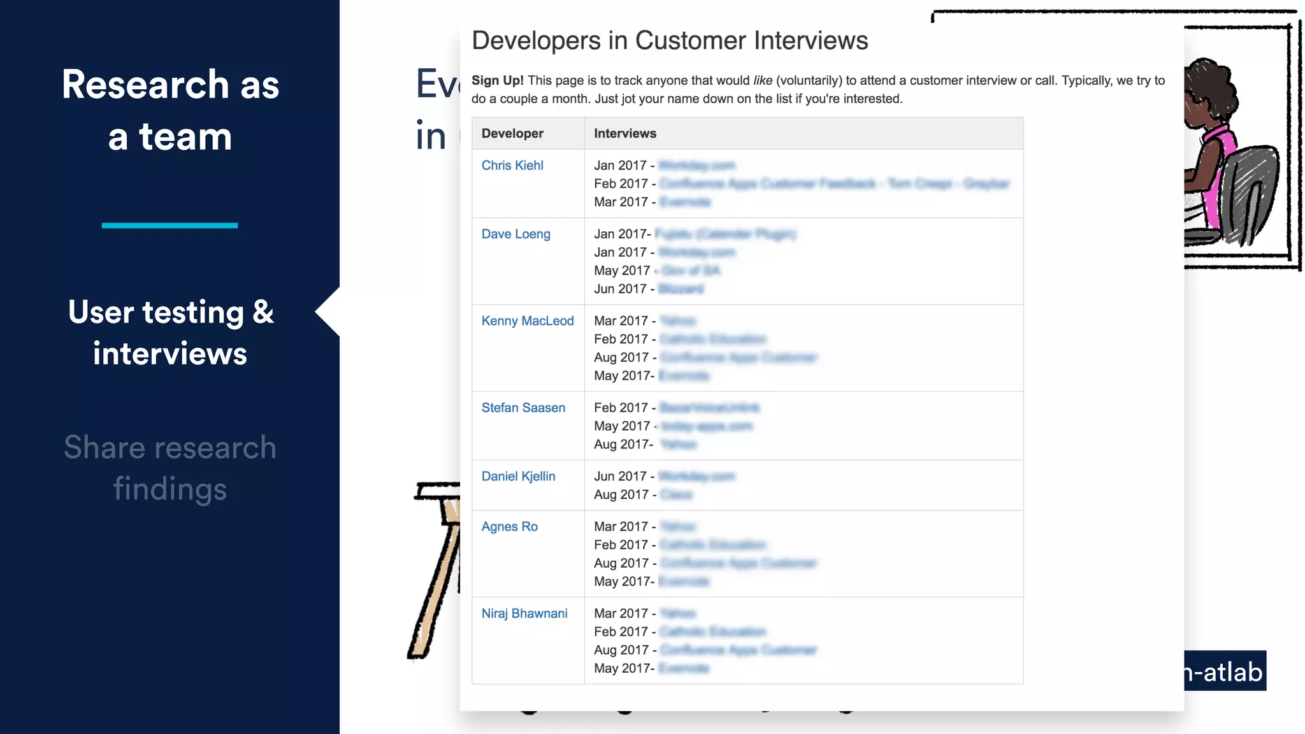Click Daniel Kjellin's Aug 2017 interview entry
Screen dimensions: 1305x734
coord(644,495)
